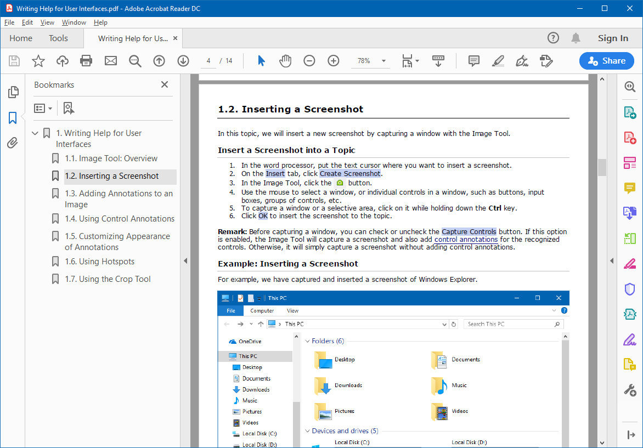Select the Hand pan tool
Screen dimensions: 643x448
285,61
